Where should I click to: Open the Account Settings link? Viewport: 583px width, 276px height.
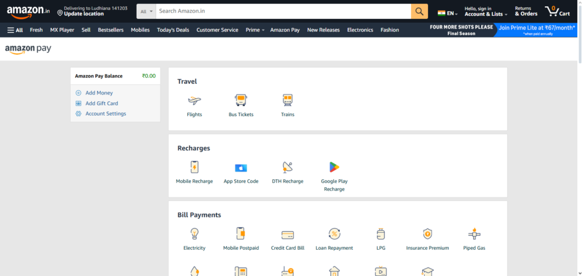coord(105,114)
